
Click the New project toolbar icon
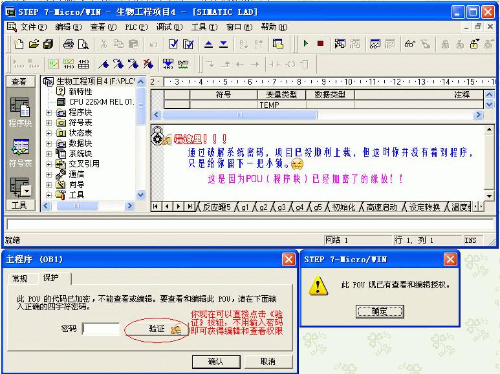point(19,44)
